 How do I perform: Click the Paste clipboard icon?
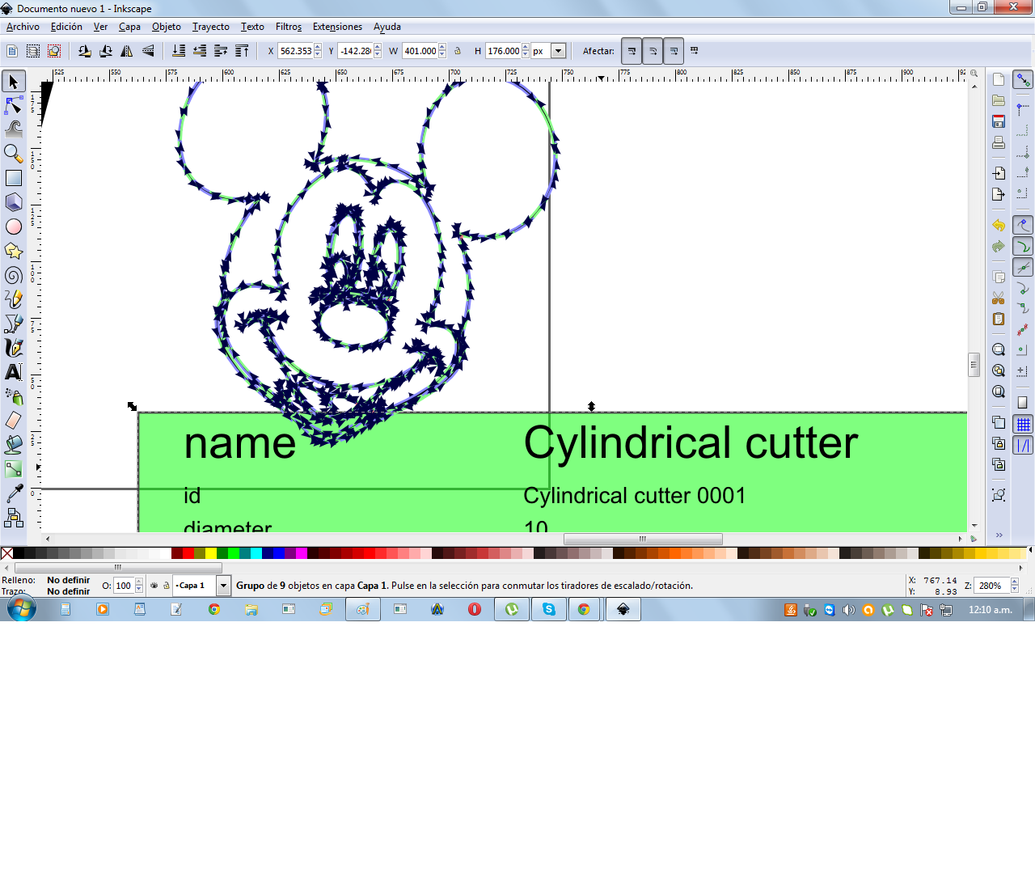click(999, 319)
